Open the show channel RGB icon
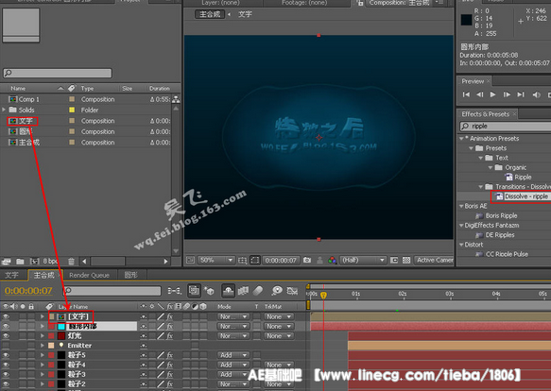The width and height of the screenshot is (551, 391). (x=332, y=261)
